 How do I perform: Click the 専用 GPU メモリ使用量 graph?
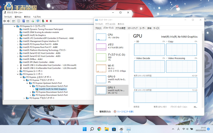click(x=165, y=83)
